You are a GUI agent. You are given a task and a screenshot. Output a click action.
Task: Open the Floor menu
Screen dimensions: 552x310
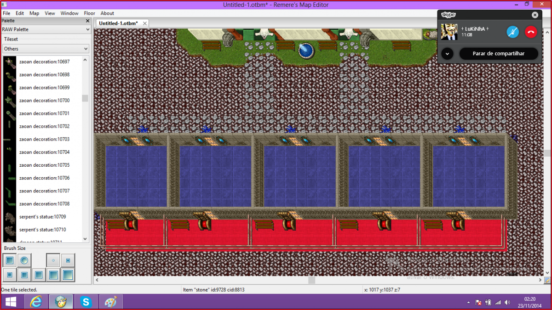[x=90, y=13]
